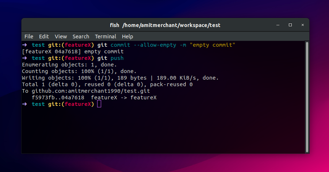Maximize the terminal window

[290, 25]
